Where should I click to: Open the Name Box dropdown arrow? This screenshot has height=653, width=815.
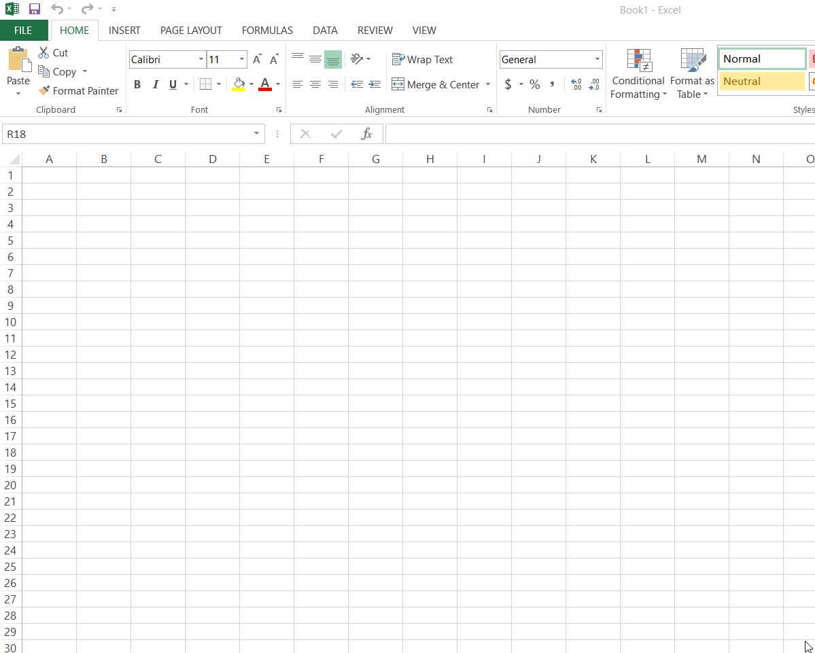(x=256, y=134)
